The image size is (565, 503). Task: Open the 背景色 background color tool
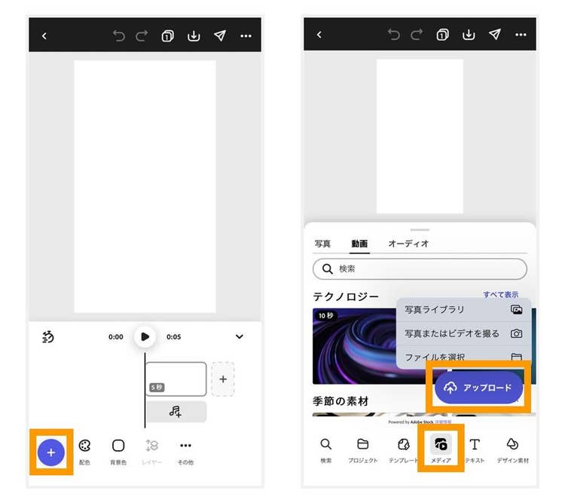click(118, 452)
